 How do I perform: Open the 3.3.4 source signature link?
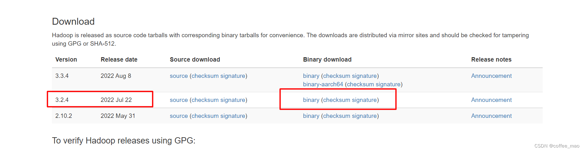(x=233, y=76)
